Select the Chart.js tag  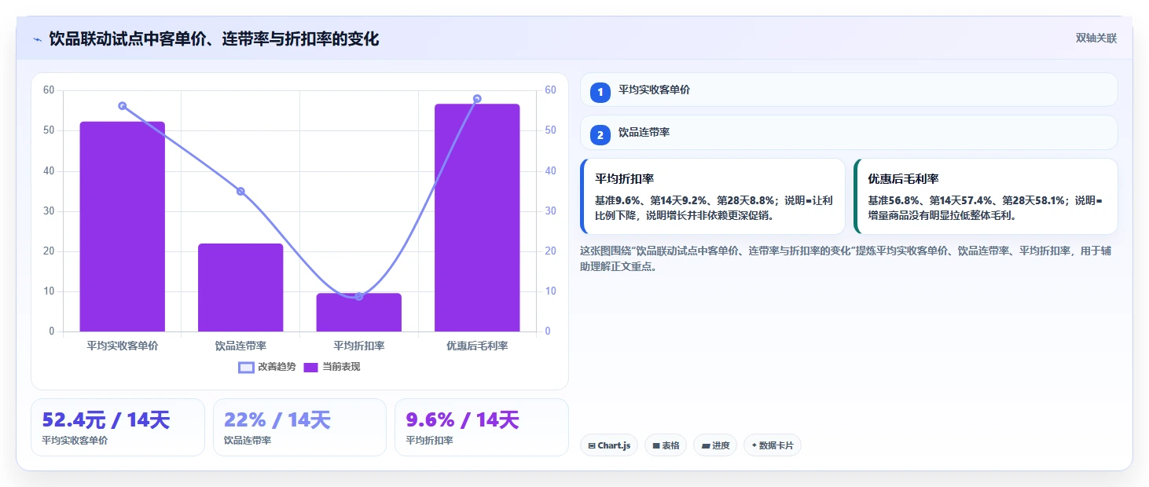[x=609, y=445]
